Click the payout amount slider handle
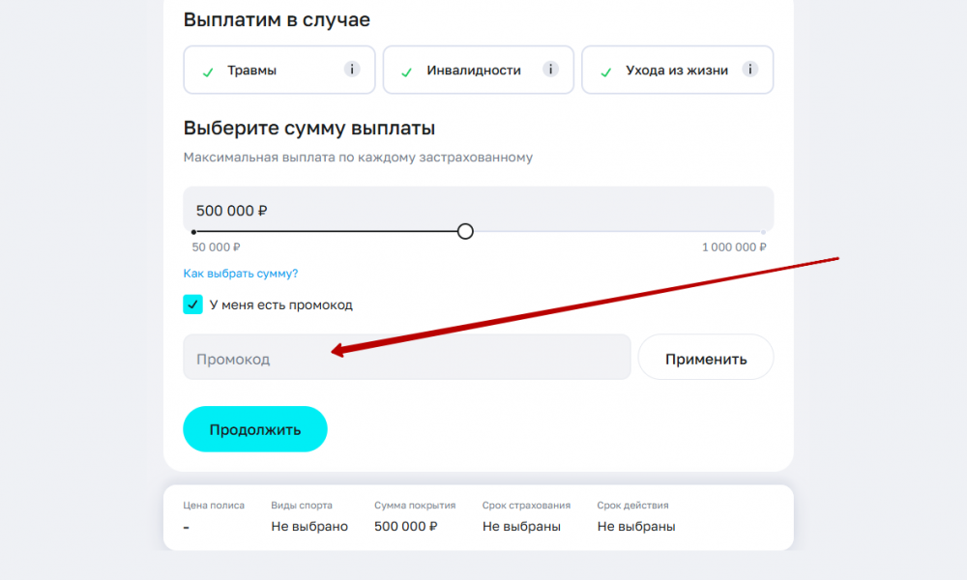 click(x=465, y=232)
